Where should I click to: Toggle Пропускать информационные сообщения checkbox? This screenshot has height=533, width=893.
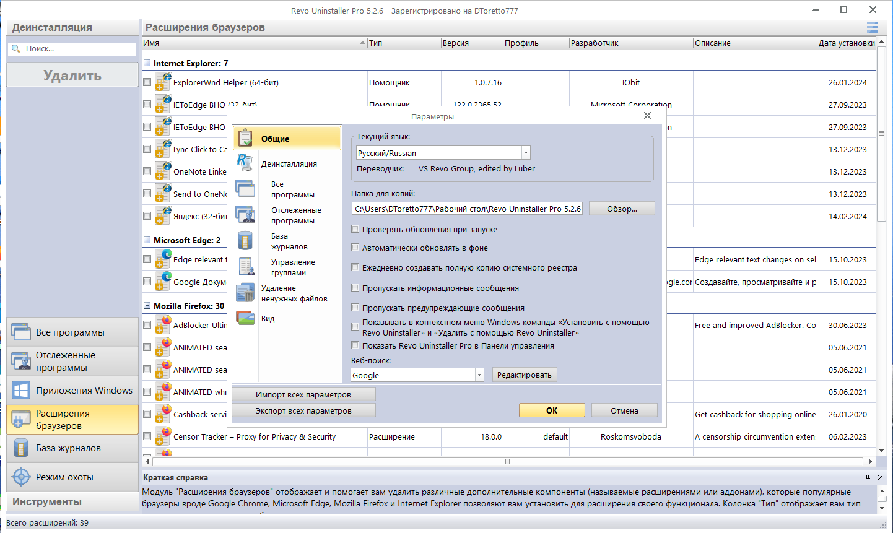[x=355, y=288]
